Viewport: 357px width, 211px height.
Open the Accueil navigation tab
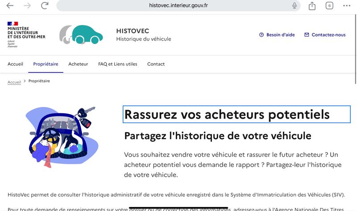pyautogui.click(x=15, y=64)
